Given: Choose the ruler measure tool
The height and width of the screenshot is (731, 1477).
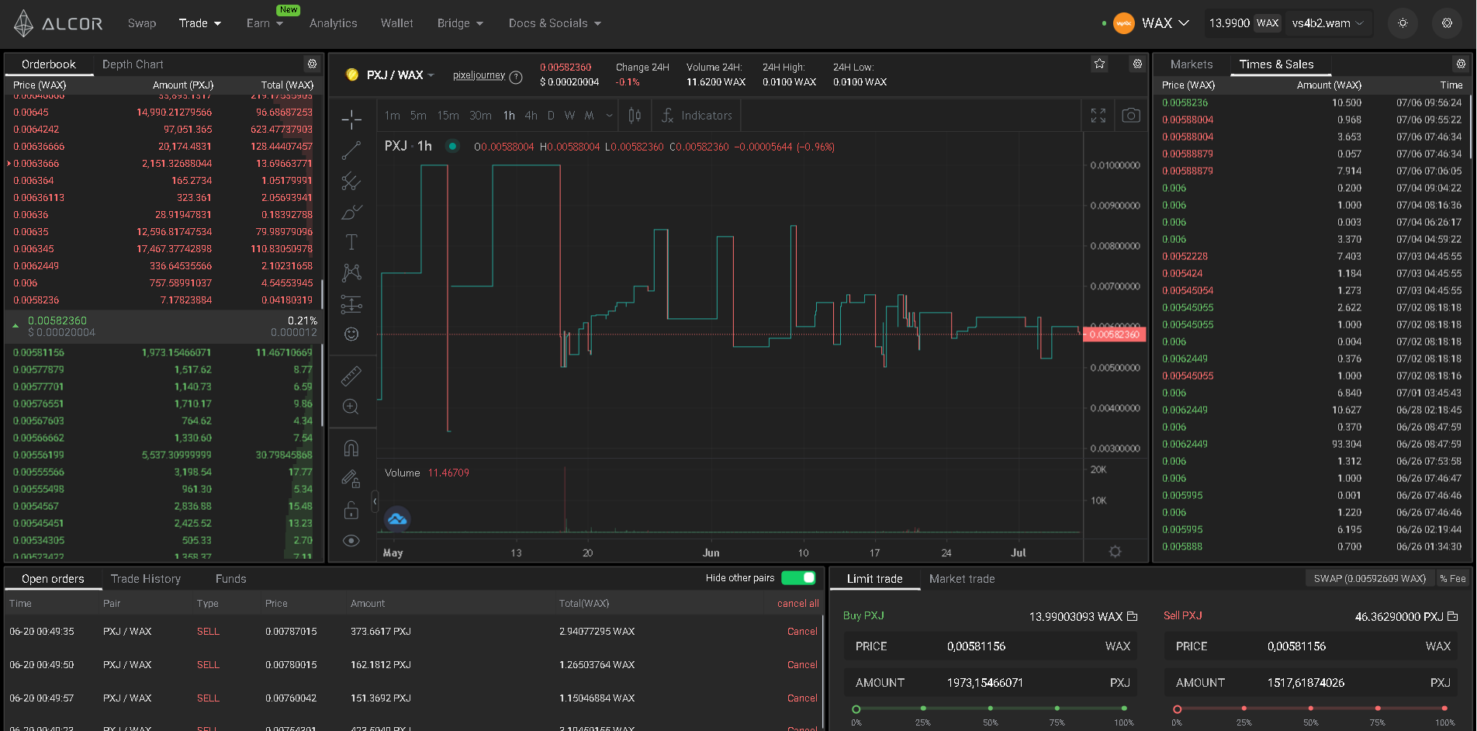Looking at the screenshot, I should click(x=351, y=376).
